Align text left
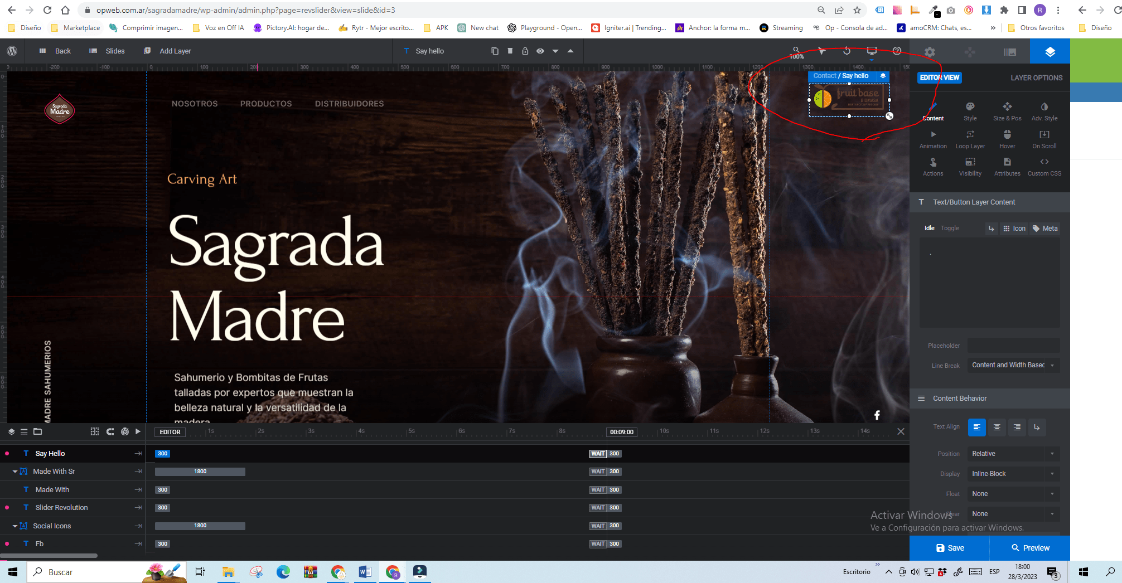This screenshot has width=1122, height=583. 976,427
